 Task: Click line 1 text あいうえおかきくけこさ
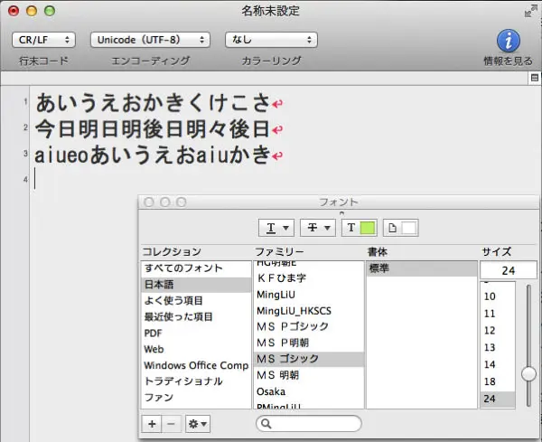coord(153,103)
